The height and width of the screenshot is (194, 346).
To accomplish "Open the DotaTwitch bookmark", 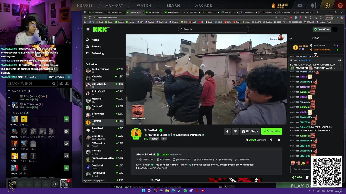I will (x=161, y=22).
